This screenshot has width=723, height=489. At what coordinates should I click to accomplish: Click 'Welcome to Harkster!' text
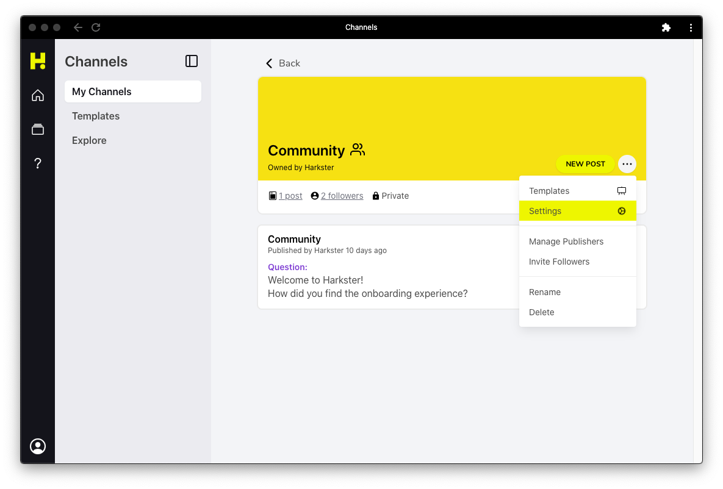(315, 280)
